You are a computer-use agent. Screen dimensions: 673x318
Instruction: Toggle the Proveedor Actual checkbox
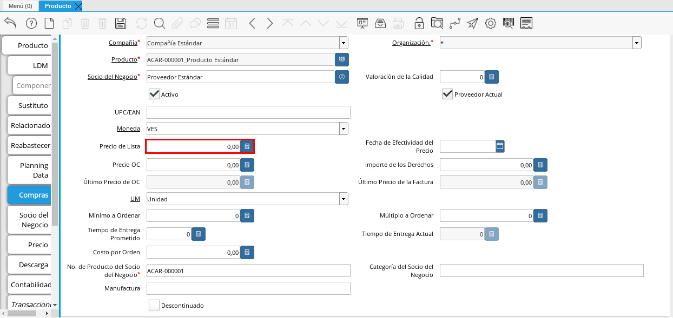tap(447, 94)
